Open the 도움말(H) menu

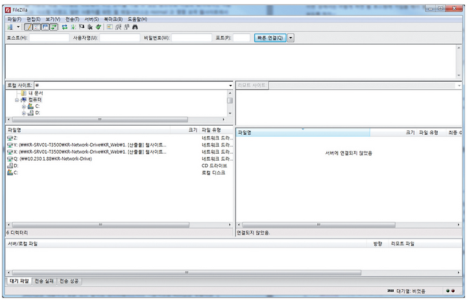138,19
